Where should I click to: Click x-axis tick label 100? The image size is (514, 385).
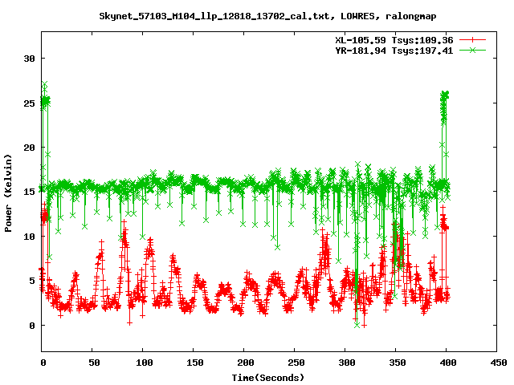pyautogui.click(x=145, y=363)
